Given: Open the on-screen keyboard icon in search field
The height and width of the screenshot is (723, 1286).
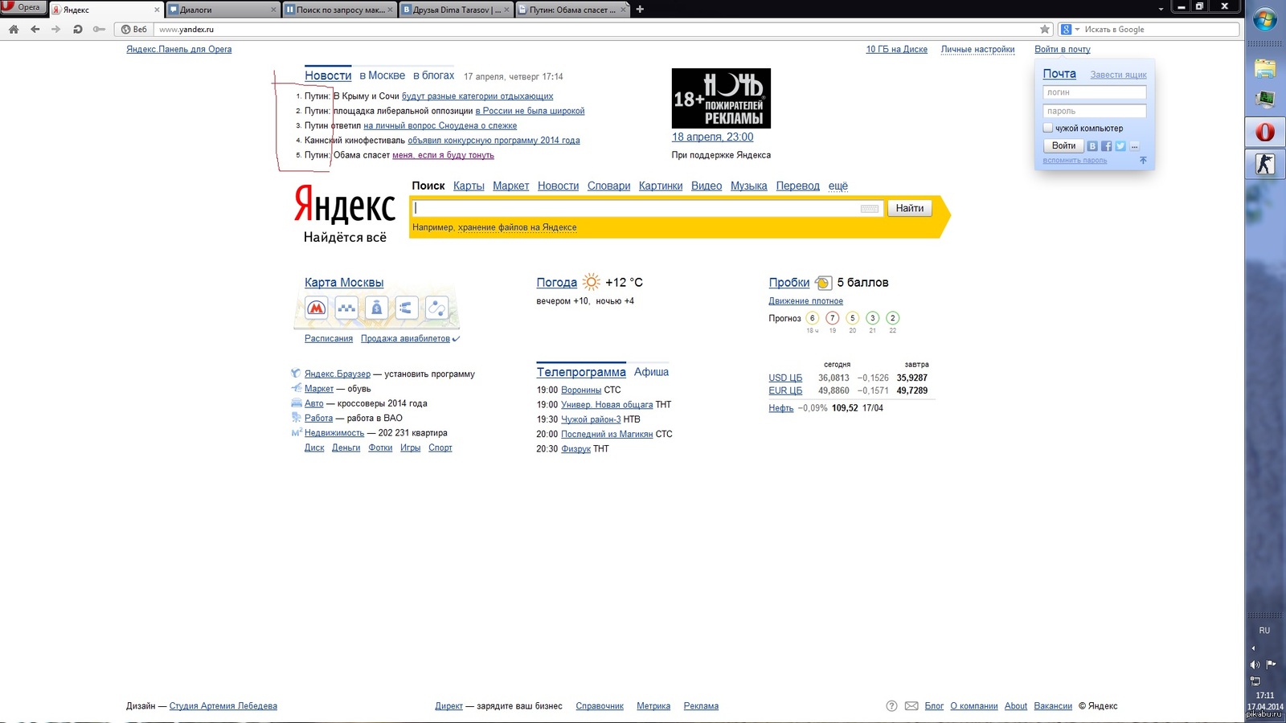Looking at the screenshot, I should [869, 209].
